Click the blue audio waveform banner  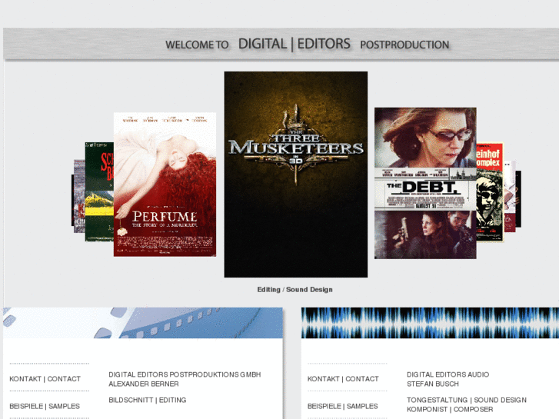tap(430, 323)
